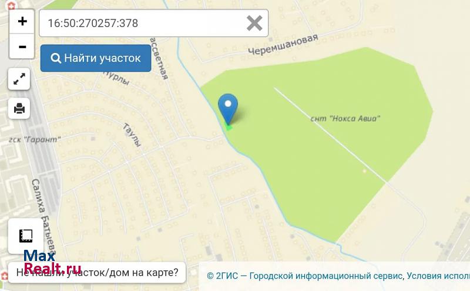Click the гск "Гарант" map label
Image resolution: width=470 pixels, height=291 pixels.
click(35, 139)
